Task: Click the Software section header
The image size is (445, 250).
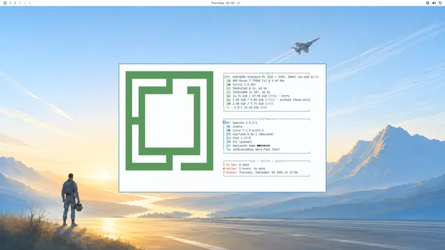Action: coord(266,119)
